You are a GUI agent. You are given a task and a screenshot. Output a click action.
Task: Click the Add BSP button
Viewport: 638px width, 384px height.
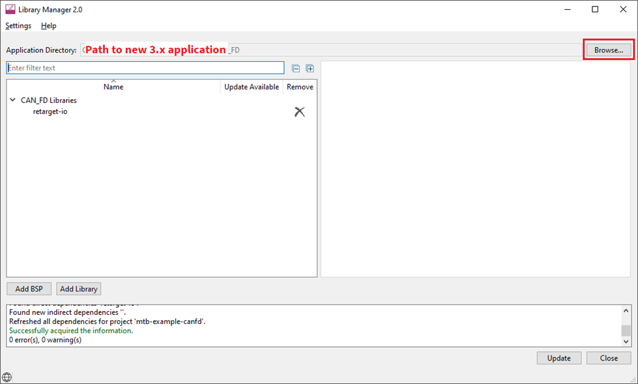(x=29, y=288)
